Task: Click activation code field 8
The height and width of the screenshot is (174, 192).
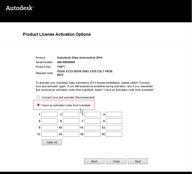Action: coord(114,121)
